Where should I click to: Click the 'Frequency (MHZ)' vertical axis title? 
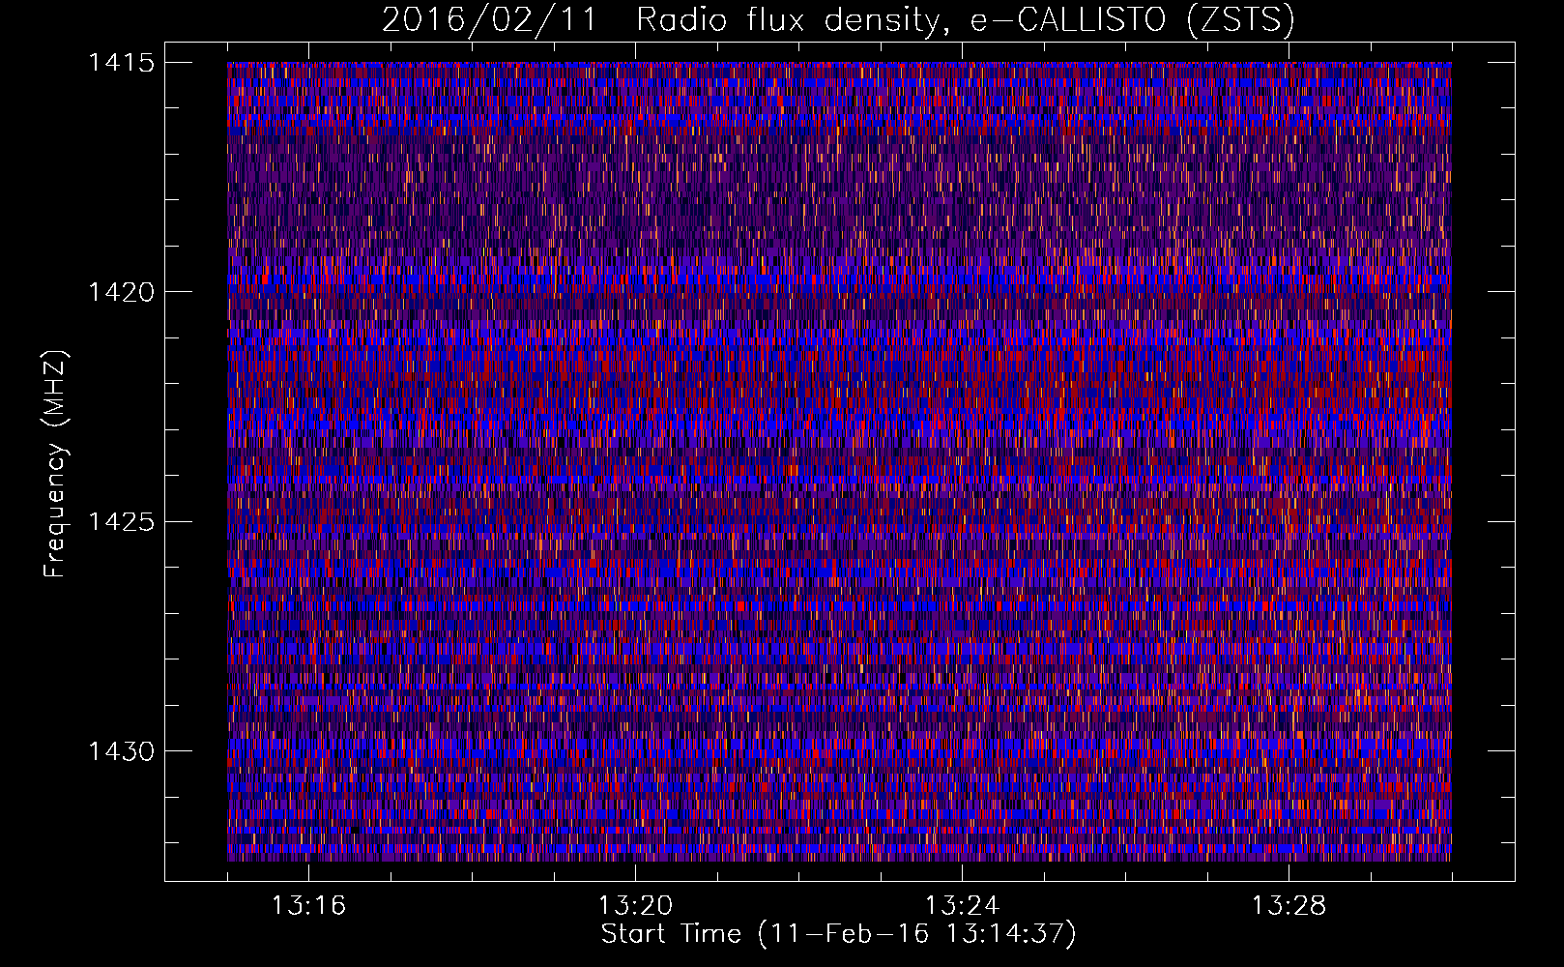pyautogui.click(x=55, y=463)
